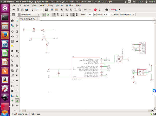Toggle the active Label tool in palette
The image size is (156, 116).
17,100
